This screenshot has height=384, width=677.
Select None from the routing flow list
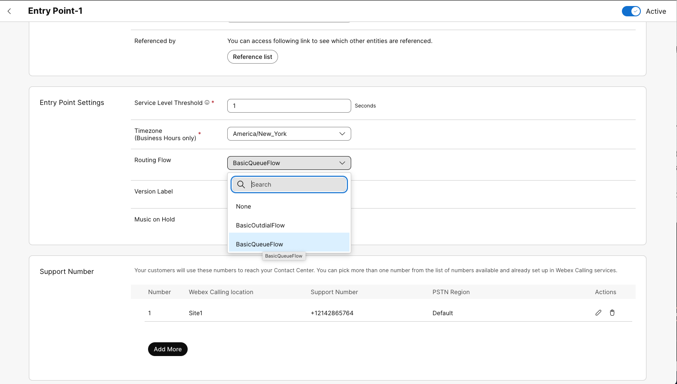pos(289,206)
